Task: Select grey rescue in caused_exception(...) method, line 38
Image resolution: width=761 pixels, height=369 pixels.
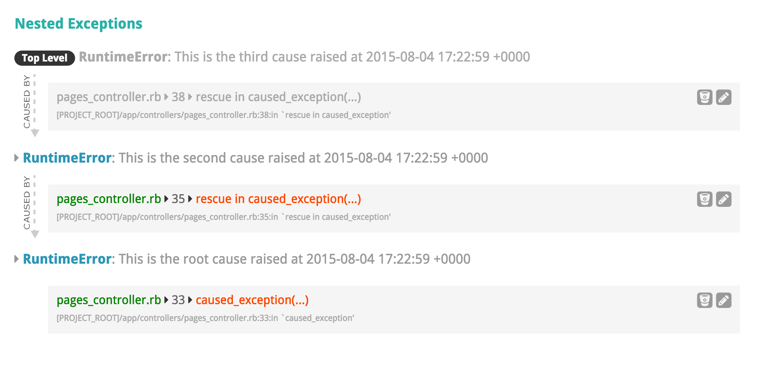Action: click(278, 97)
